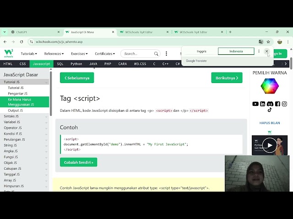Viewport: 293px width, 219px height.
Task: Select Python in topic bar
Action: [x=76, y=64]
